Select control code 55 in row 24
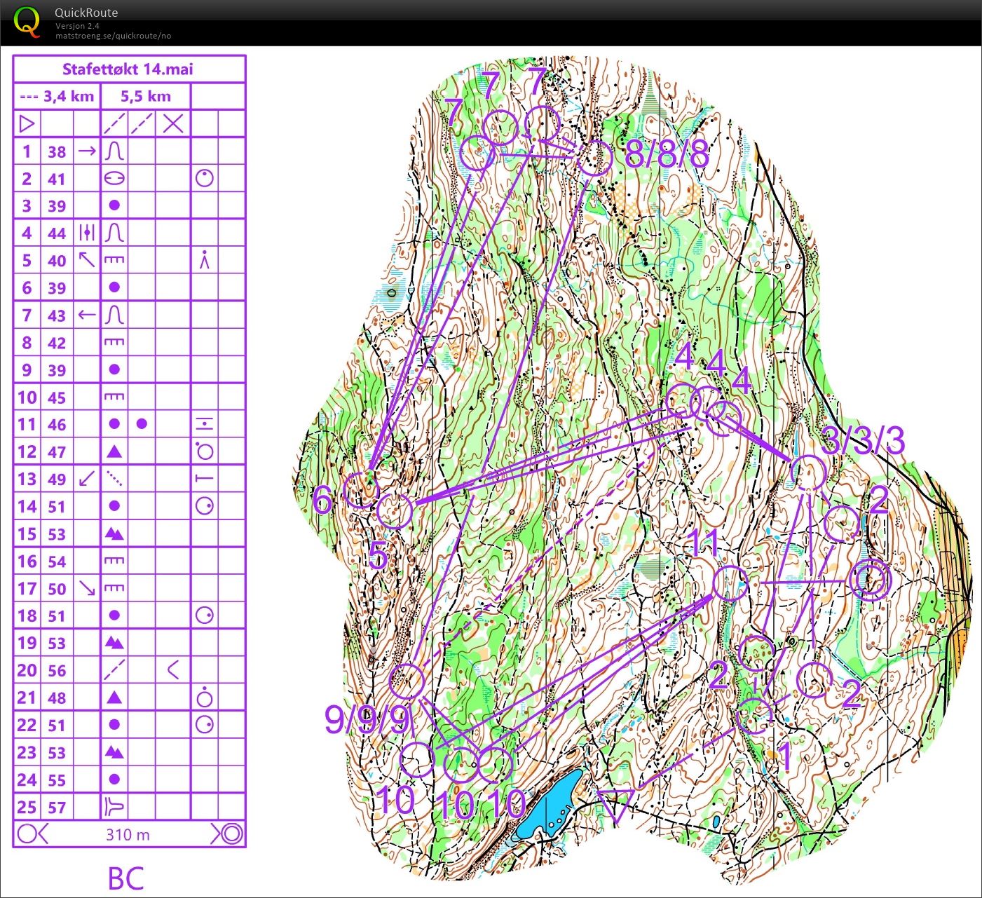Image resolution: width=982 pixels, height=898 pixels. click(57, 780)
